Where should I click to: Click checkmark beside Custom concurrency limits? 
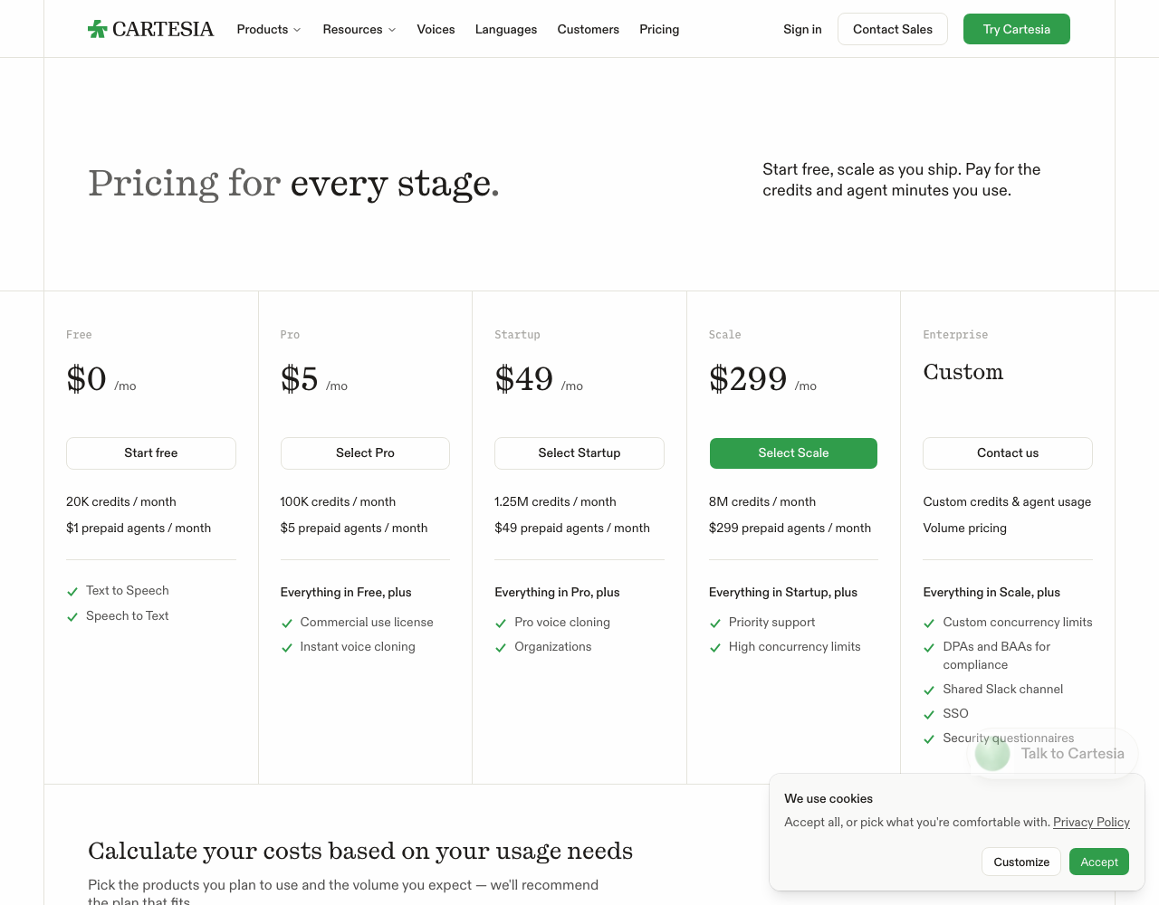[929, 624]
